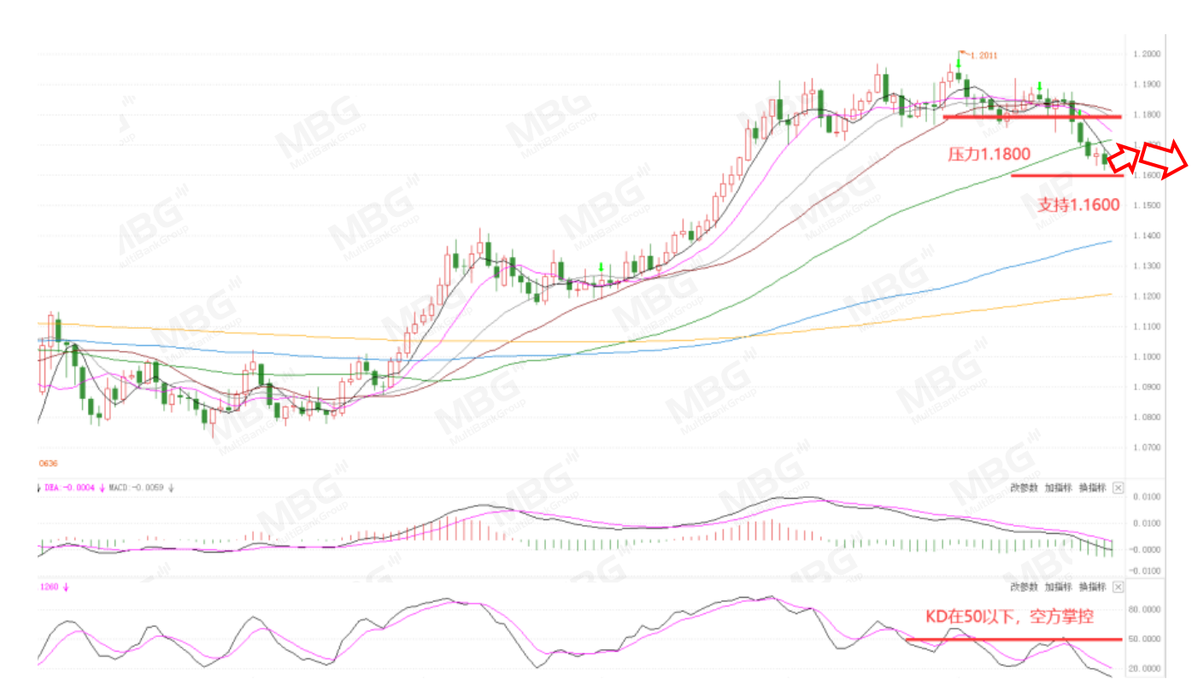This screenshot has height=679, width=1192.
Task: Select the red resistance line at 1.1800
Action: coord(1032,117)
